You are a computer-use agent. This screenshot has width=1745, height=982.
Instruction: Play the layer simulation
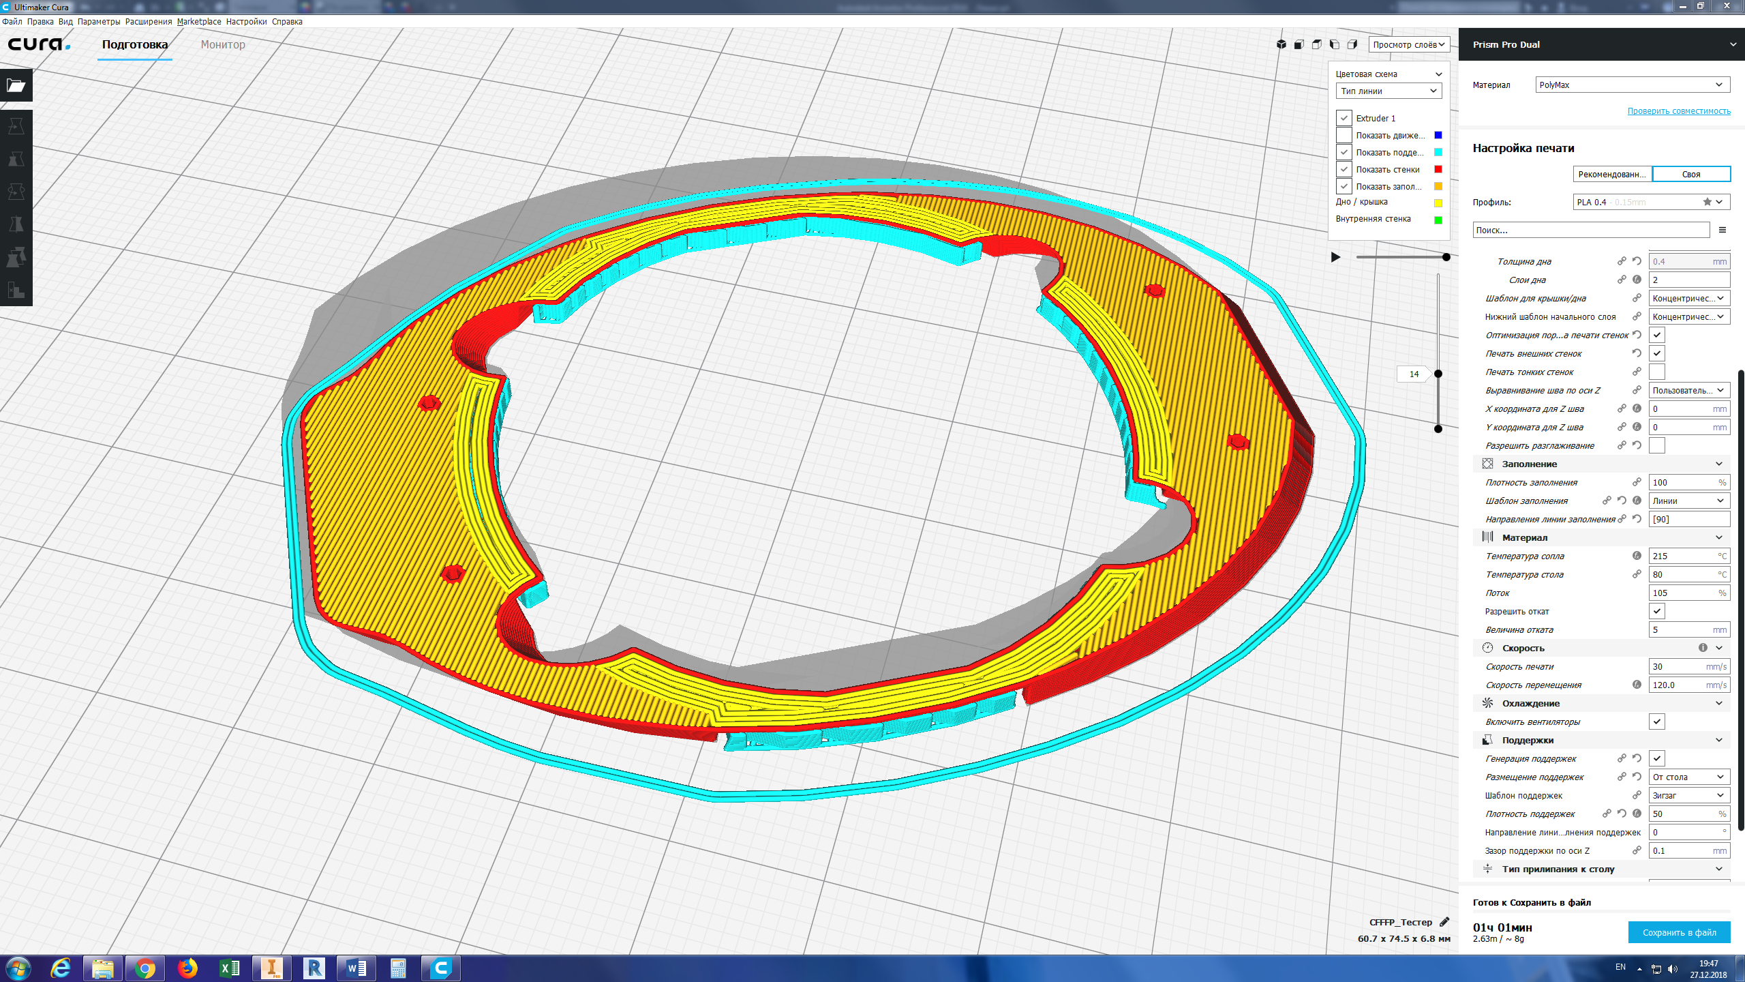coord(1336,257)
